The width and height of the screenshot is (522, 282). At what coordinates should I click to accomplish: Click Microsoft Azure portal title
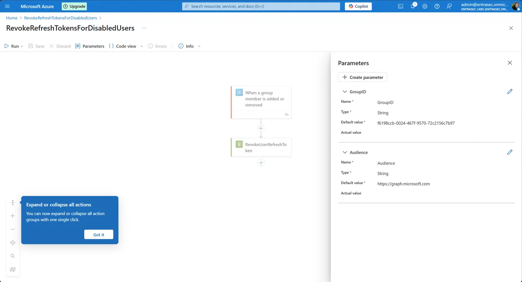(x=37, y=6)
